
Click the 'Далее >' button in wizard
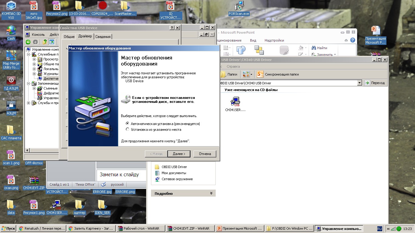tap(179, 154)
